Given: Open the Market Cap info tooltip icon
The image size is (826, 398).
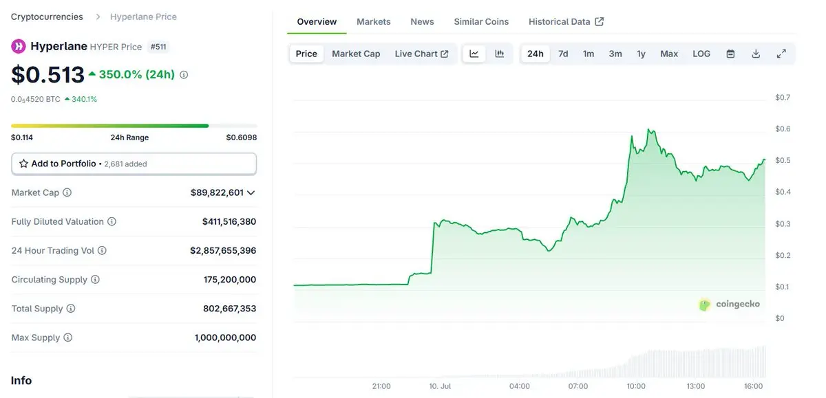Looking at the screenshot, I should pyautogui.click(x=67, y=192).
